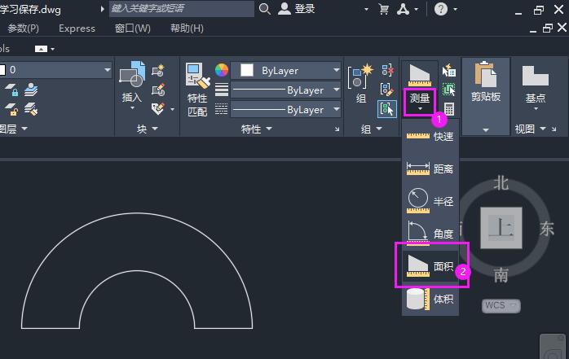
Task: Click the layer 0 white color swatch
Action: [2, 69]
